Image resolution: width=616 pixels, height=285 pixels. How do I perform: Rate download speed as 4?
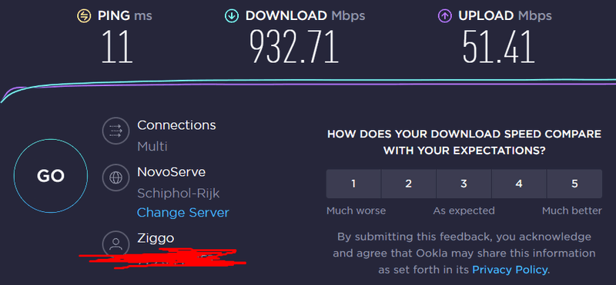(x=519, y=184)
